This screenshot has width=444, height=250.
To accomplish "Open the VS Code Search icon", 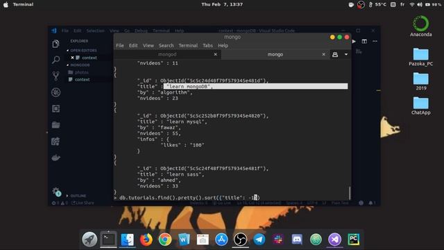I will pyautogui.click(x=55, y=60).
